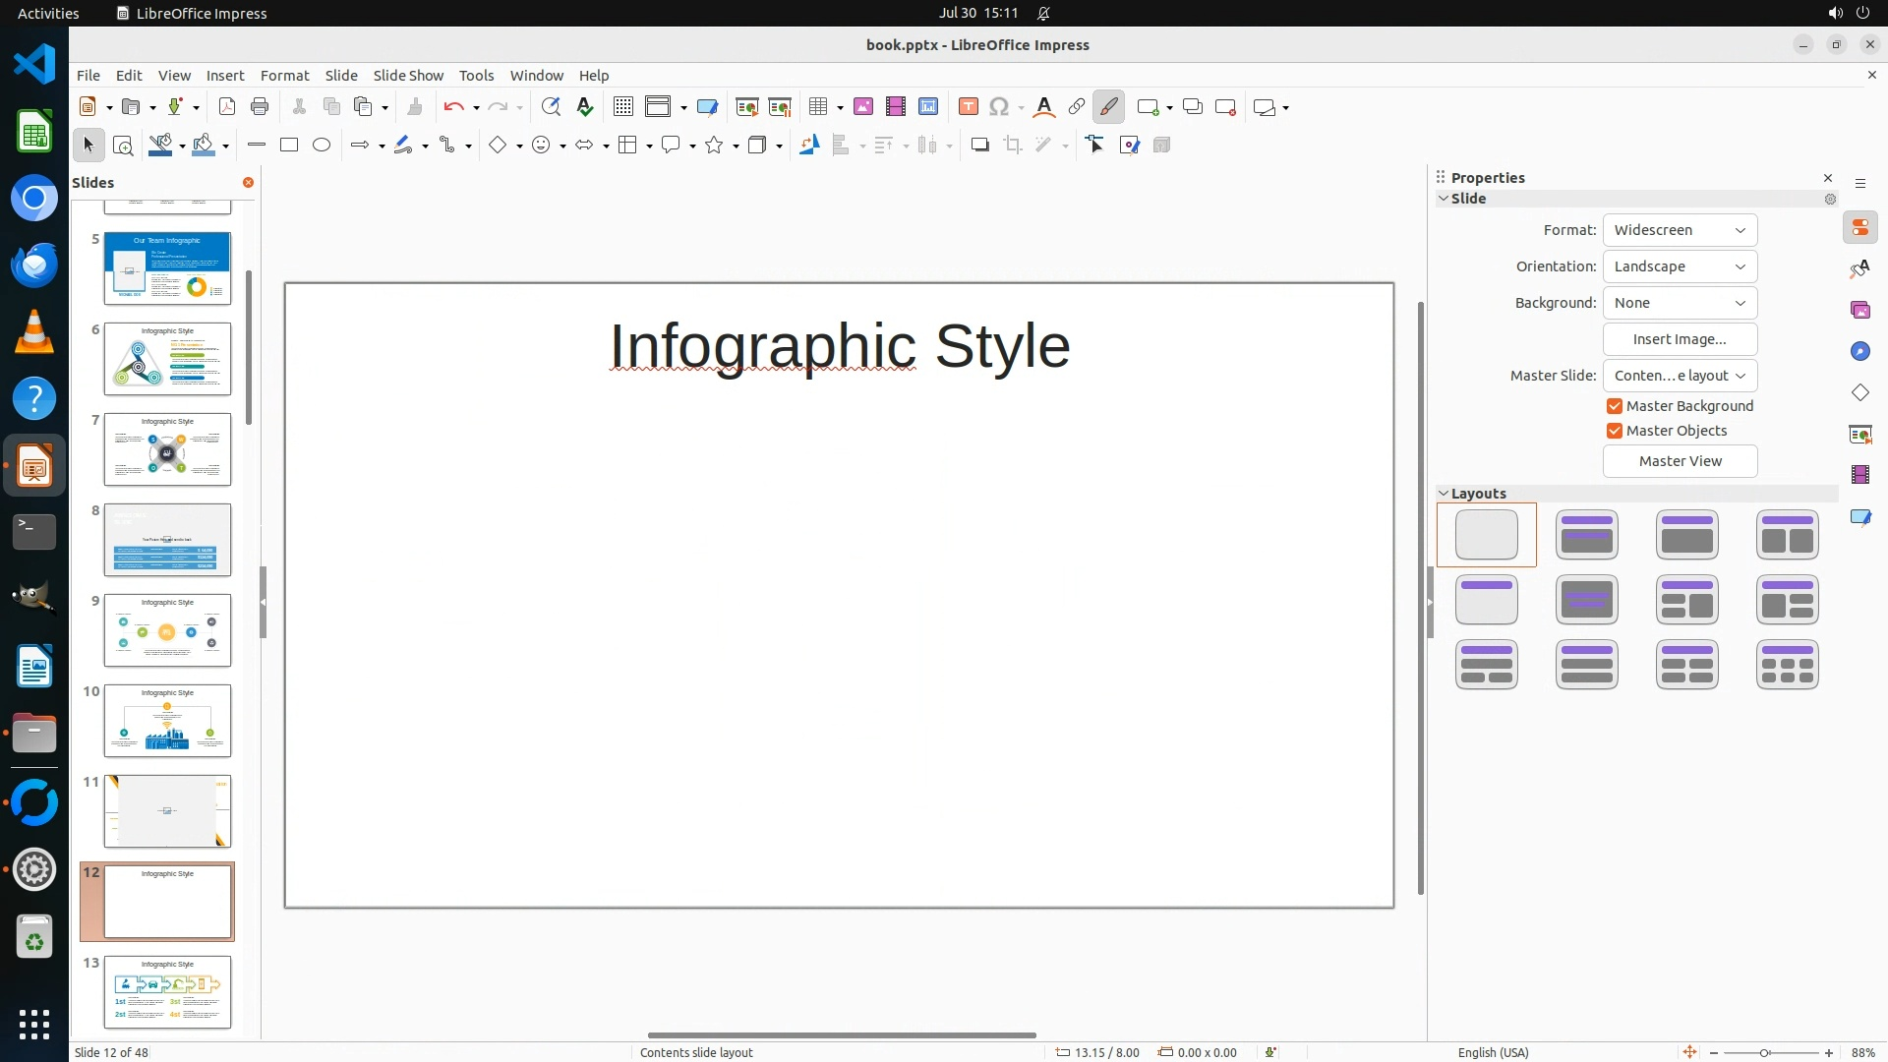Collapse the Layouts section

1444,494
